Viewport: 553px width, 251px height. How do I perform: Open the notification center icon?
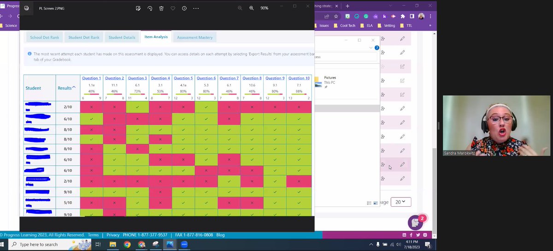(x=428, y=245)
